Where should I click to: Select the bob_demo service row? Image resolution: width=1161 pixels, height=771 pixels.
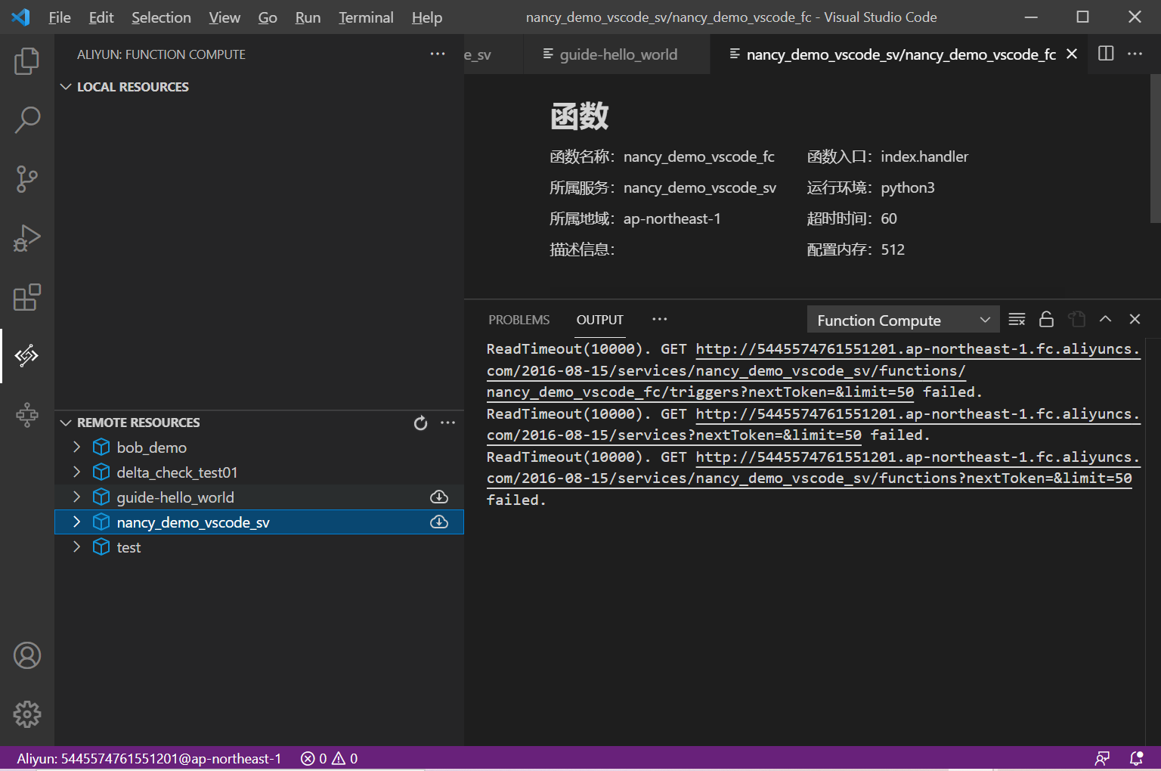259,447
